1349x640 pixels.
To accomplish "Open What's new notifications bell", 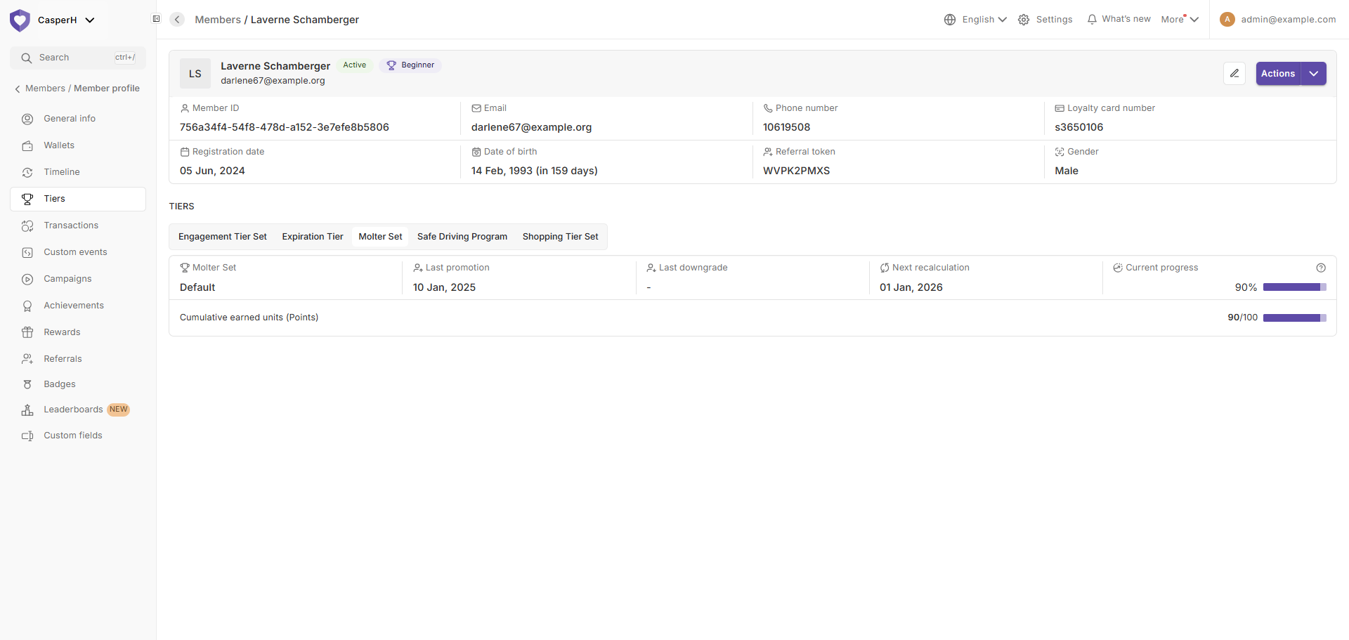I will [x=1119, y=20].
